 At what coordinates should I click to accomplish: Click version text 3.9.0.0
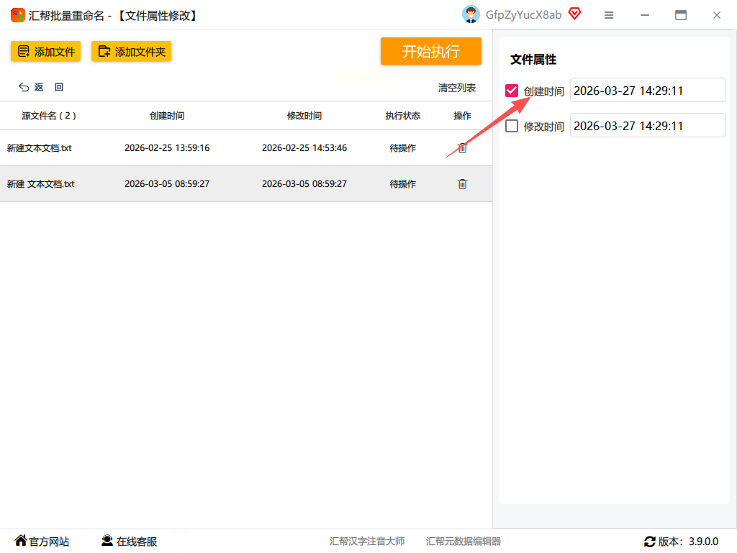tap(703, 541)
